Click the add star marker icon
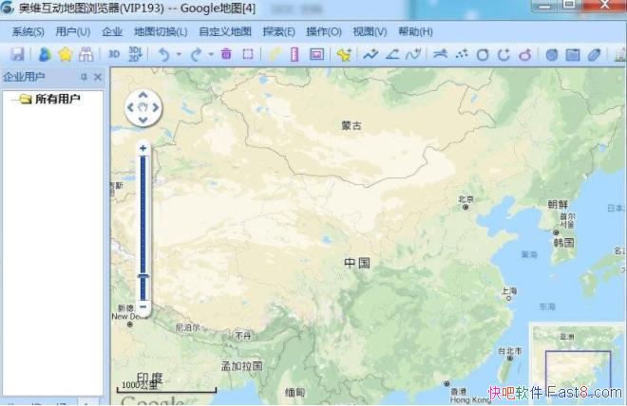 (x=344, y=54)
